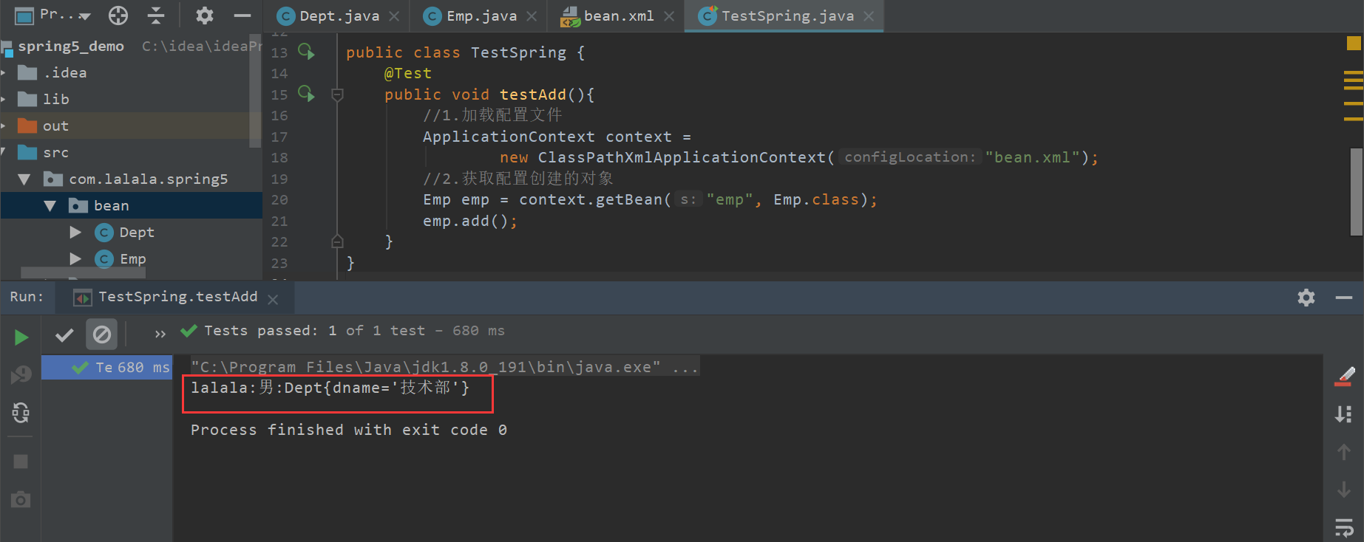Close the TestSpring.java editor tab

(869, 16)
